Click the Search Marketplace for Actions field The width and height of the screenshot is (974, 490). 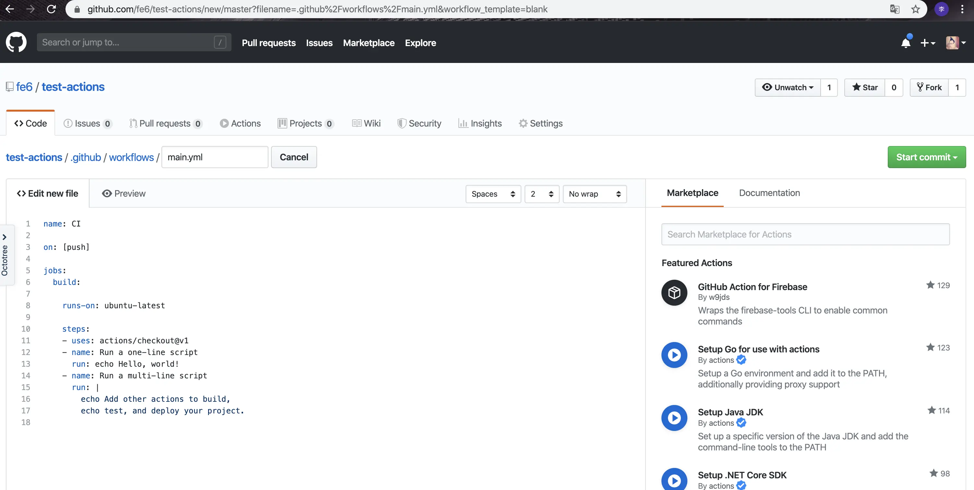click(805, 234)
